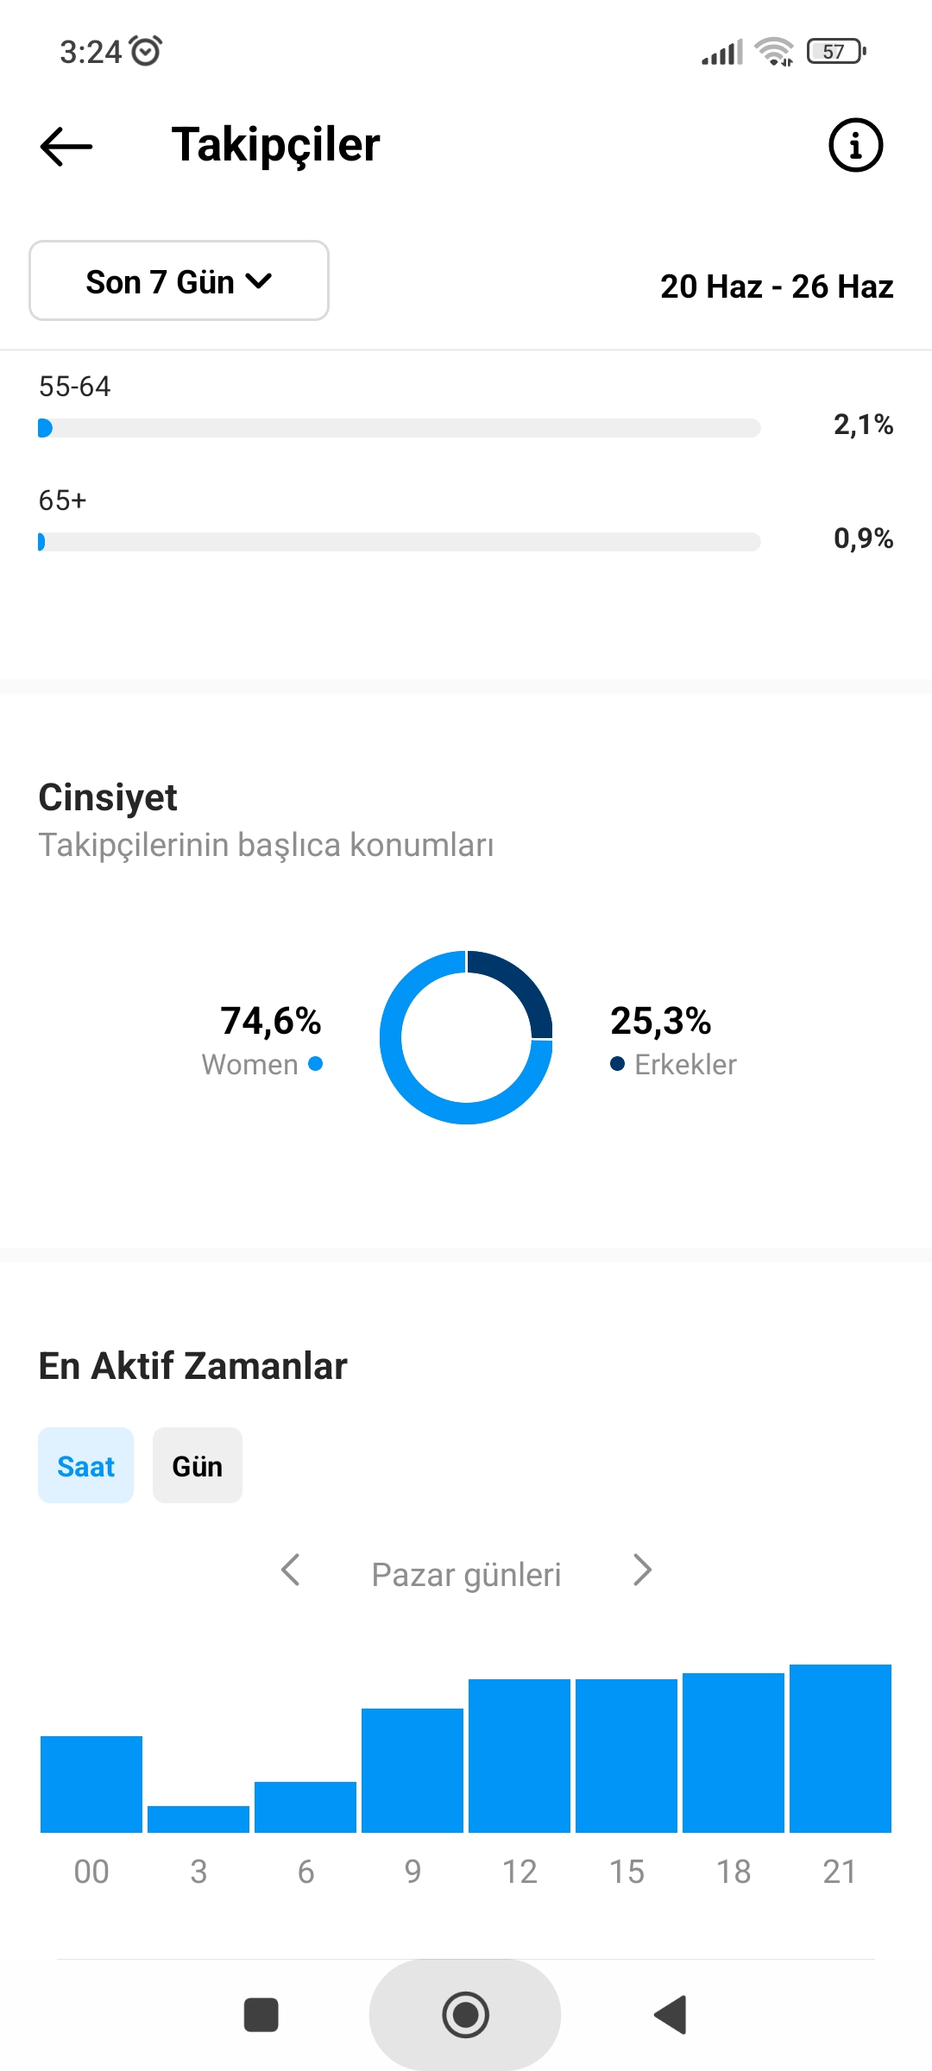The image size is (932, 2071).
Task: Tap the 21 hour bar in chart
Action: coord(841,1748)
